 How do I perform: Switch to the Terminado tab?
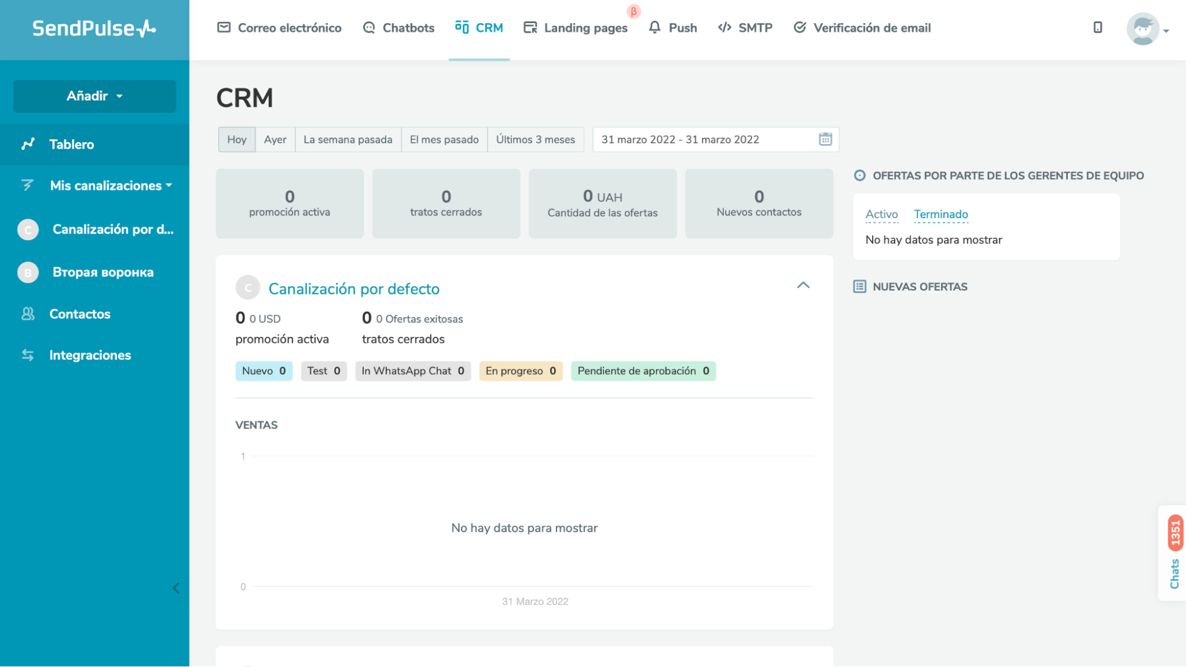(940, 214)
